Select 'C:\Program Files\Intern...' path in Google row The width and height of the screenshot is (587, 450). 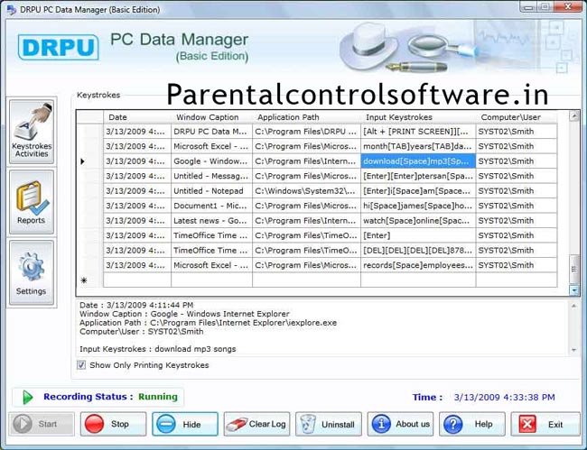(x=307, y=161)
